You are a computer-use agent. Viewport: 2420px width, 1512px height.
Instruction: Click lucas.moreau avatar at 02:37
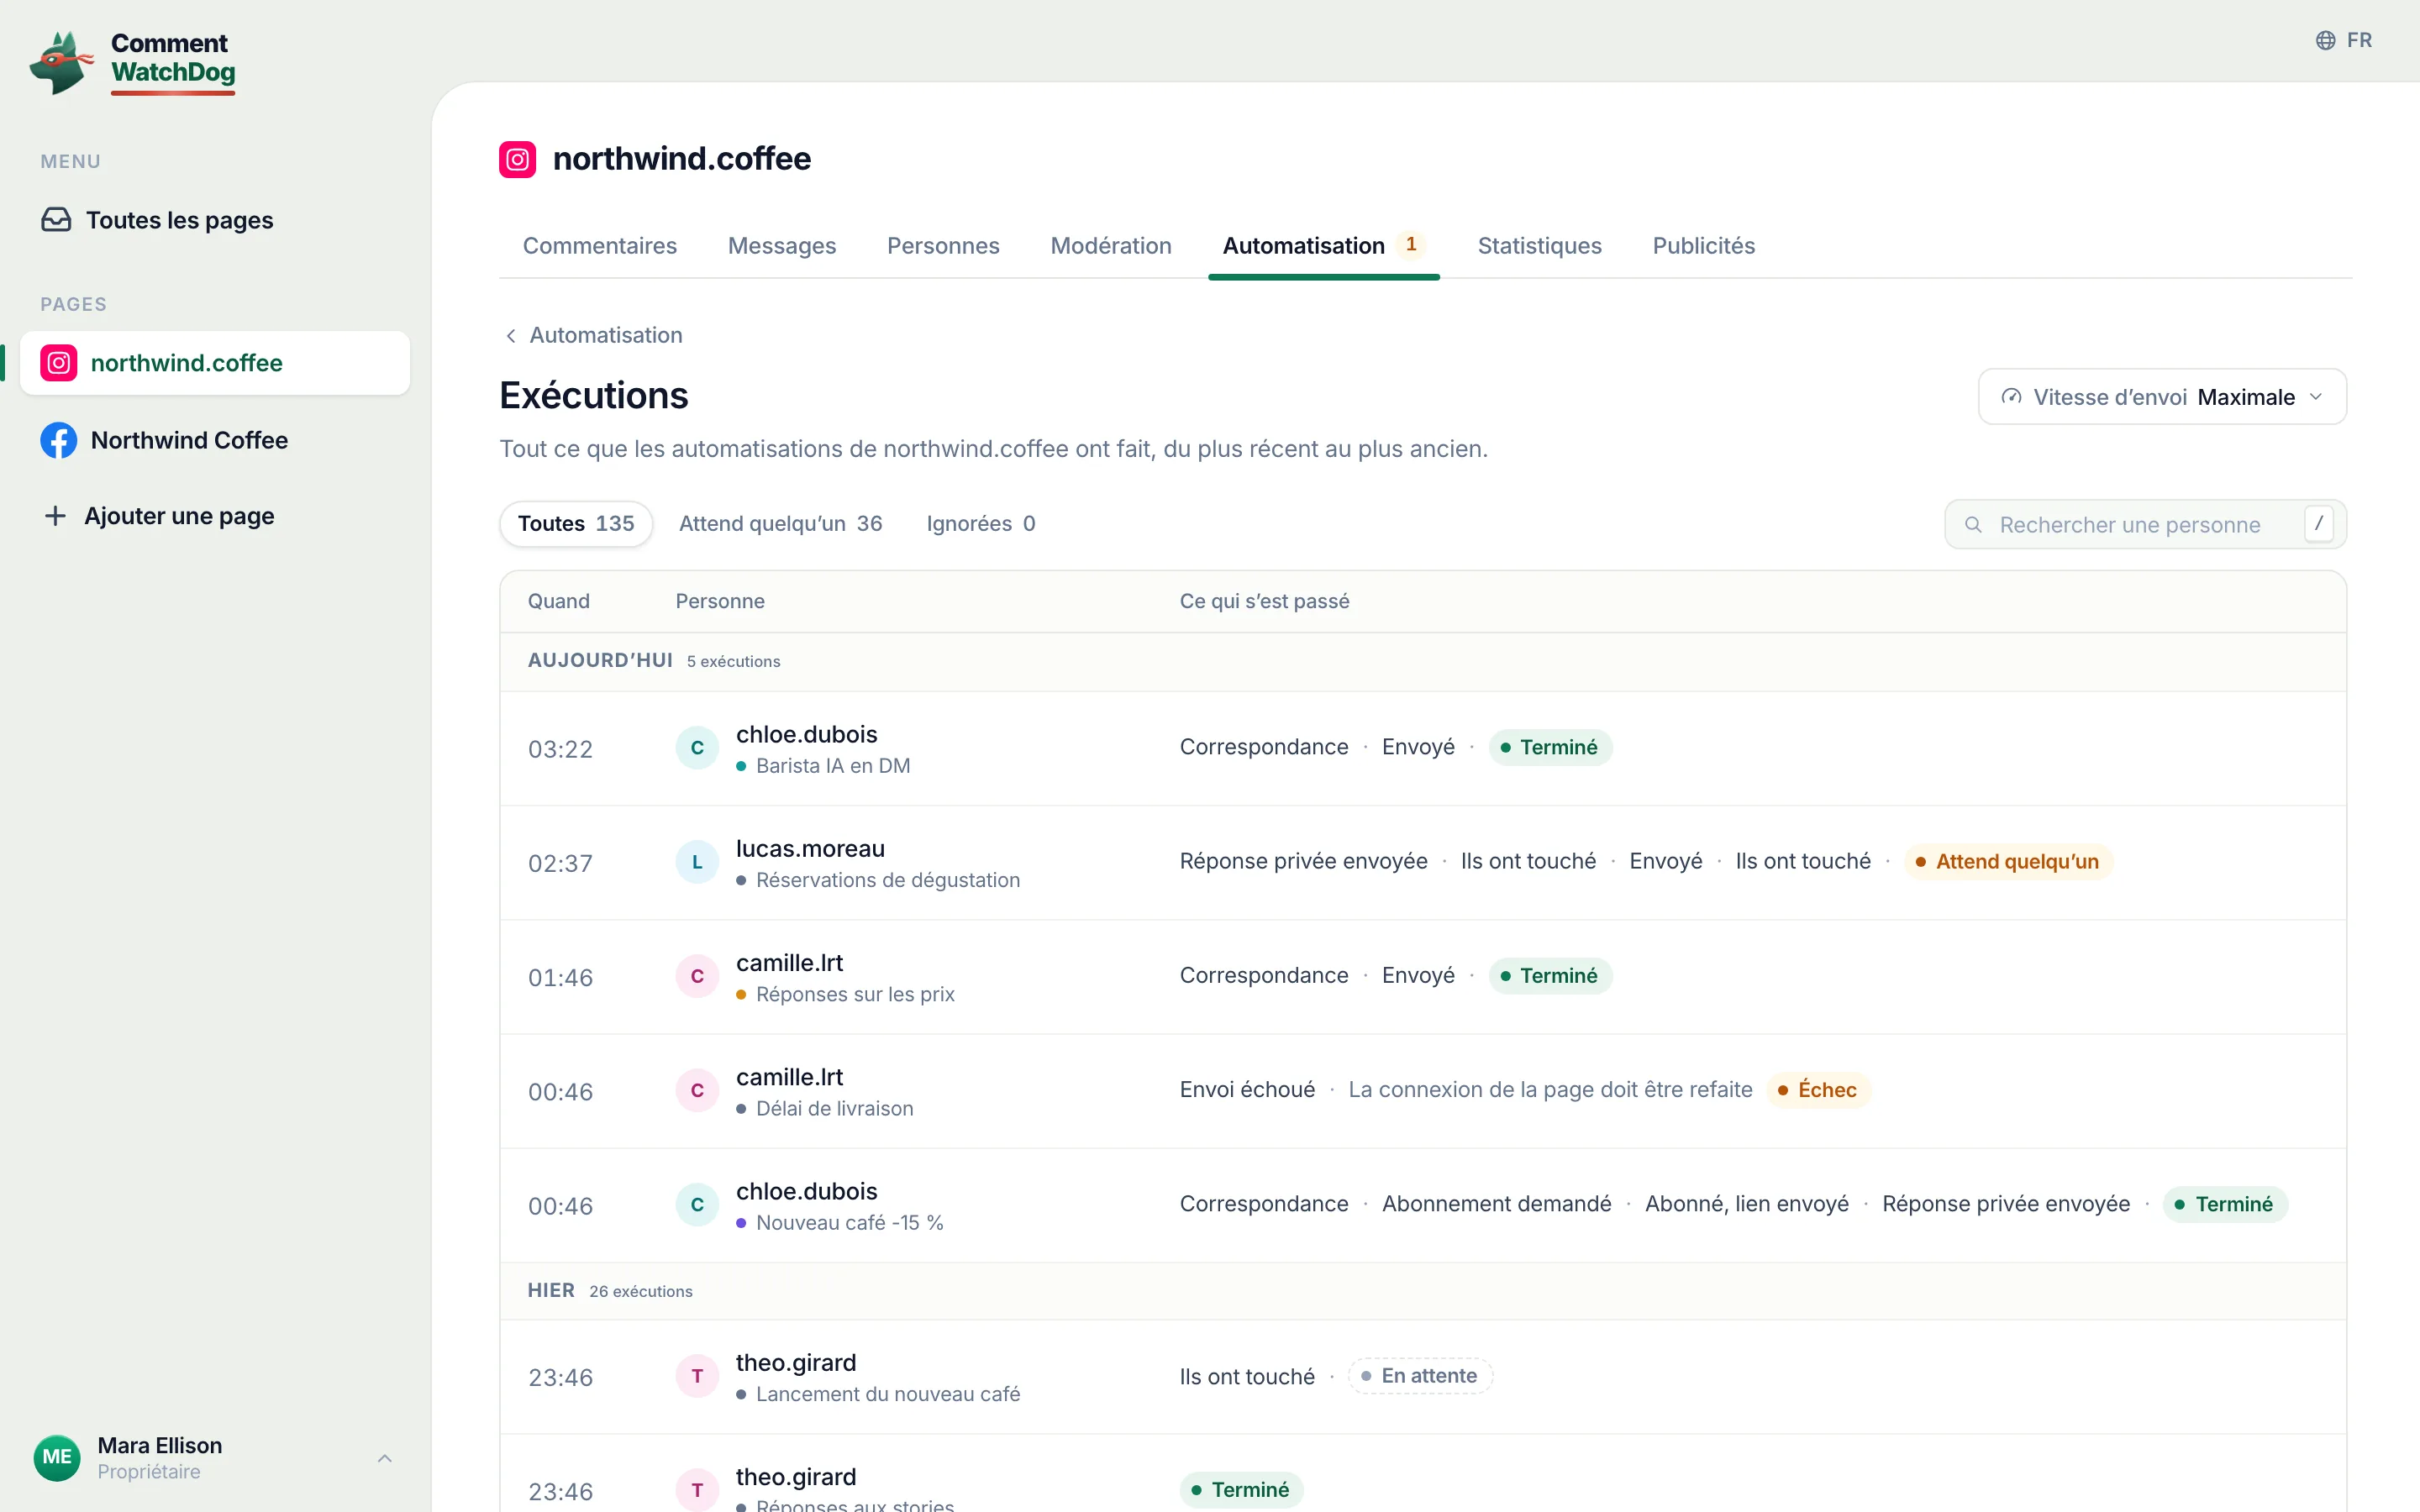697,862
